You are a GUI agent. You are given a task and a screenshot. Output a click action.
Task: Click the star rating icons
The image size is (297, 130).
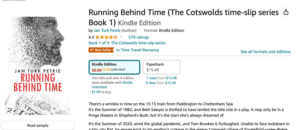pos(106,37)
